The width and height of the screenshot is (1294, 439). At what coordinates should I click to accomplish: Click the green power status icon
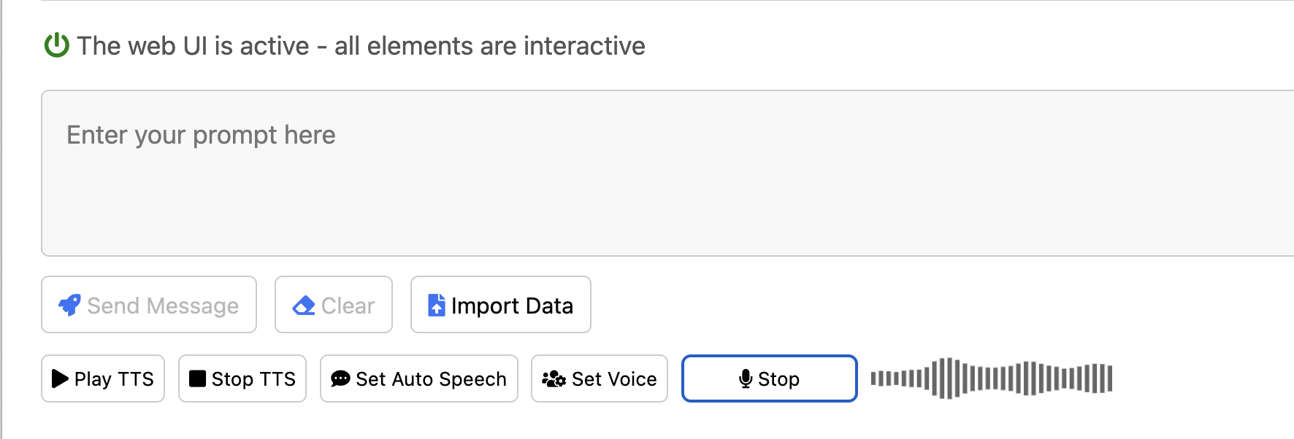(57, 45)
